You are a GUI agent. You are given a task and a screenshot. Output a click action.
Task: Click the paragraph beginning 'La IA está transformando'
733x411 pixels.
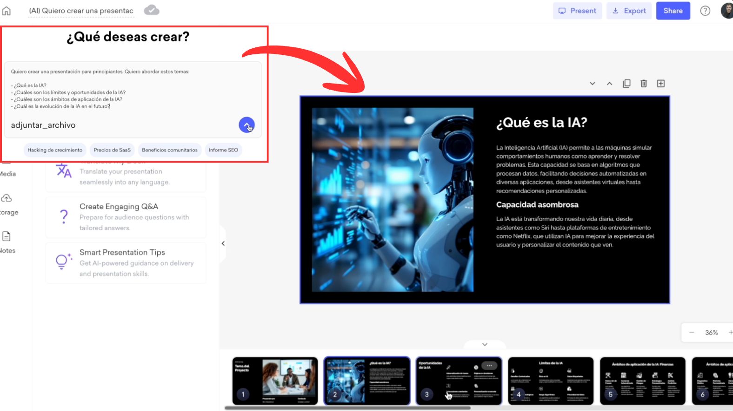pos(575,232)
